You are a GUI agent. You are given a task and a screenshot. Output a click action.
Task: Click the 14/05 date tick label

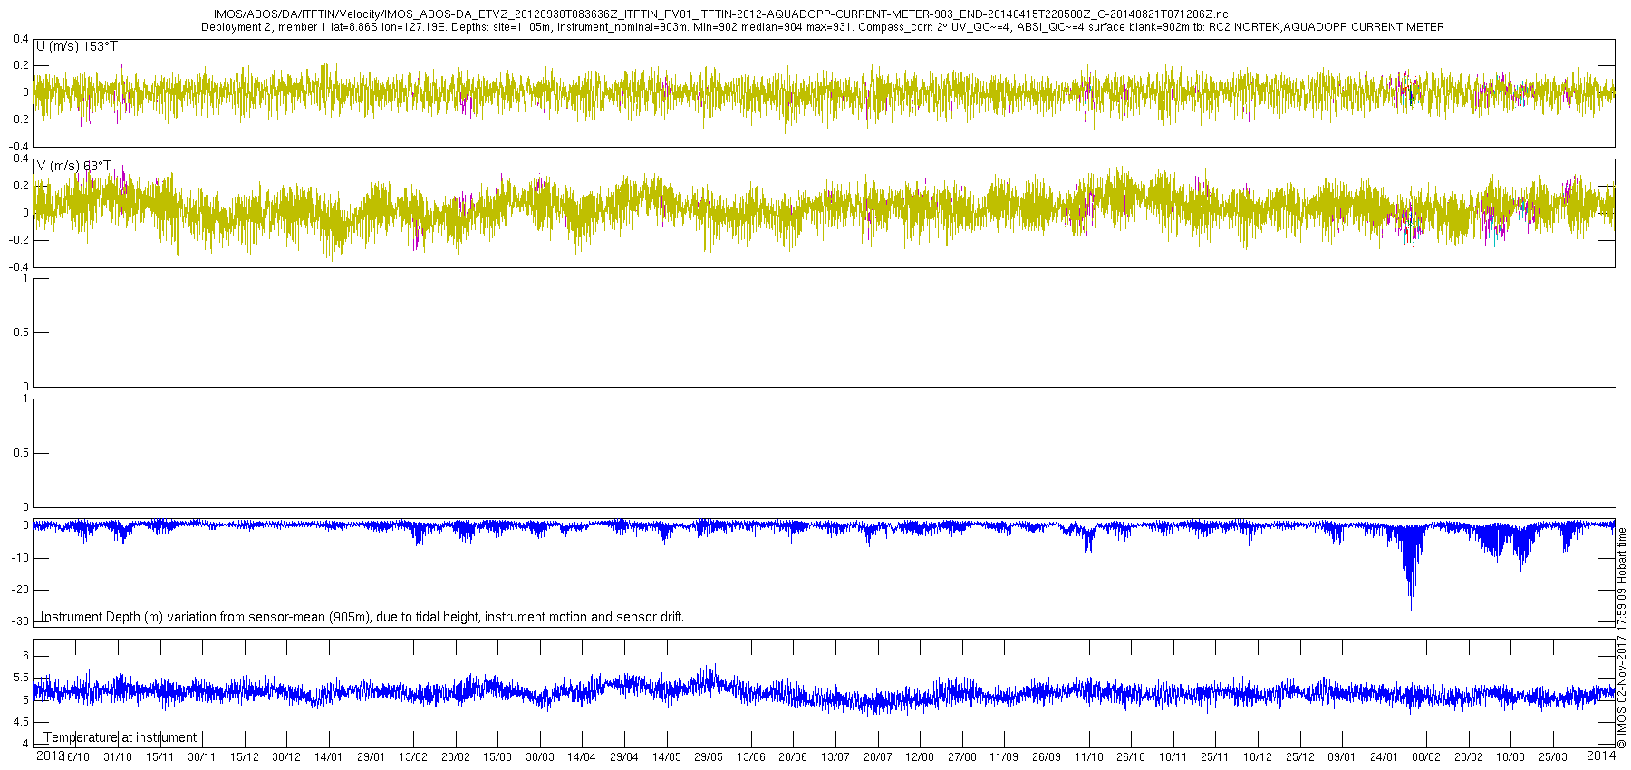667,757
